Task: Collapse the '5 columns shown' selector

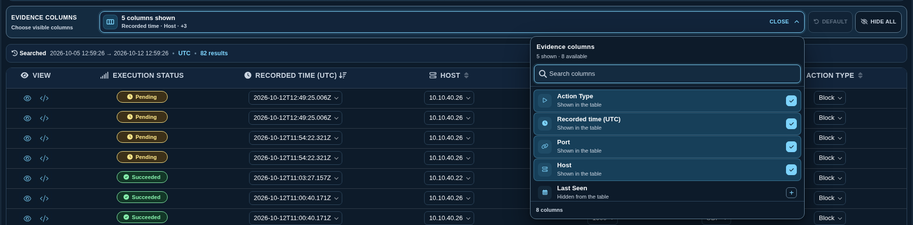Action: (452, 22)
